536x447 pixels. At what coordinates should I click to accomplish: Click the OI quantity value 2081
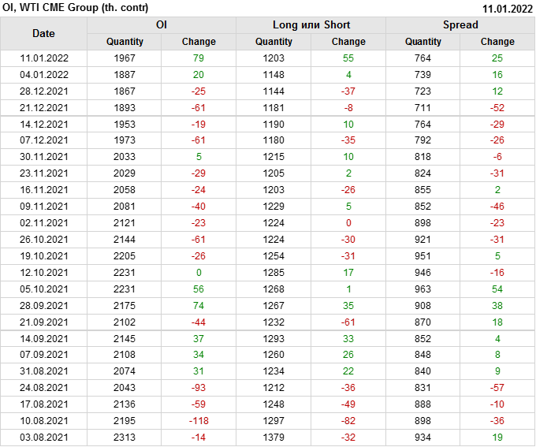125,207
